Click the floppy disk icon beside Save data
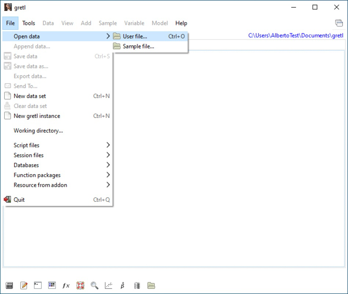The image size is (348, 294). 8,56
